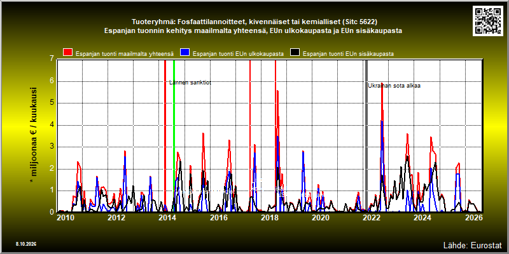The image size is (509, 254).
Task: Click y-axis value 4
Action: coord(52,124)
